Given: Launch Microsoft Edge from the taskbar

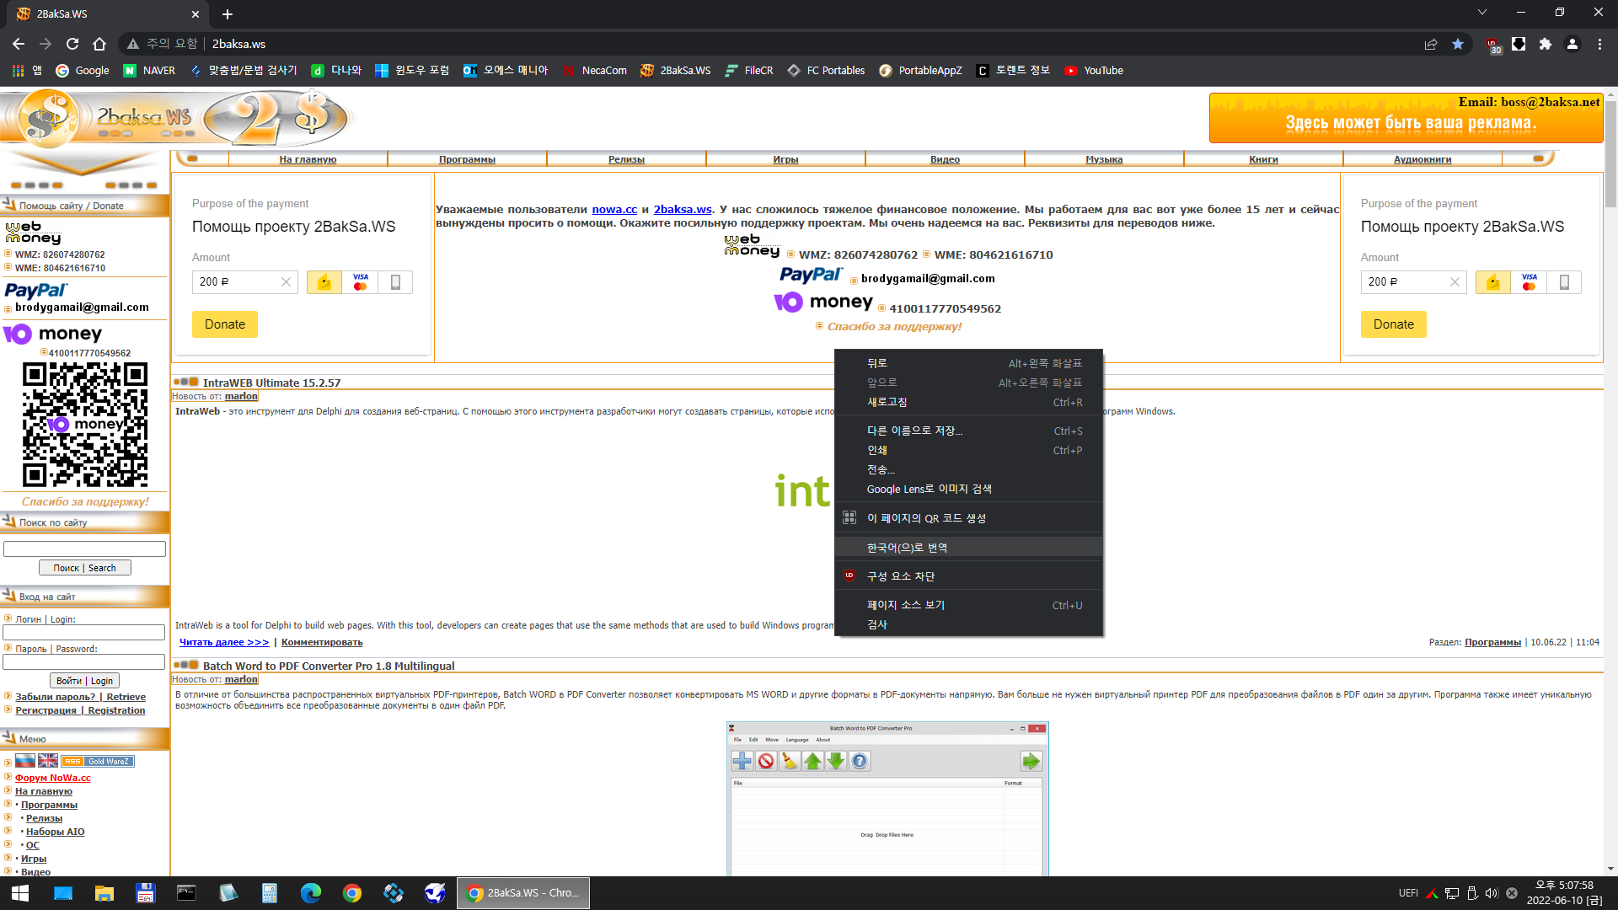Looking at the screenshot, I should 311,893.
